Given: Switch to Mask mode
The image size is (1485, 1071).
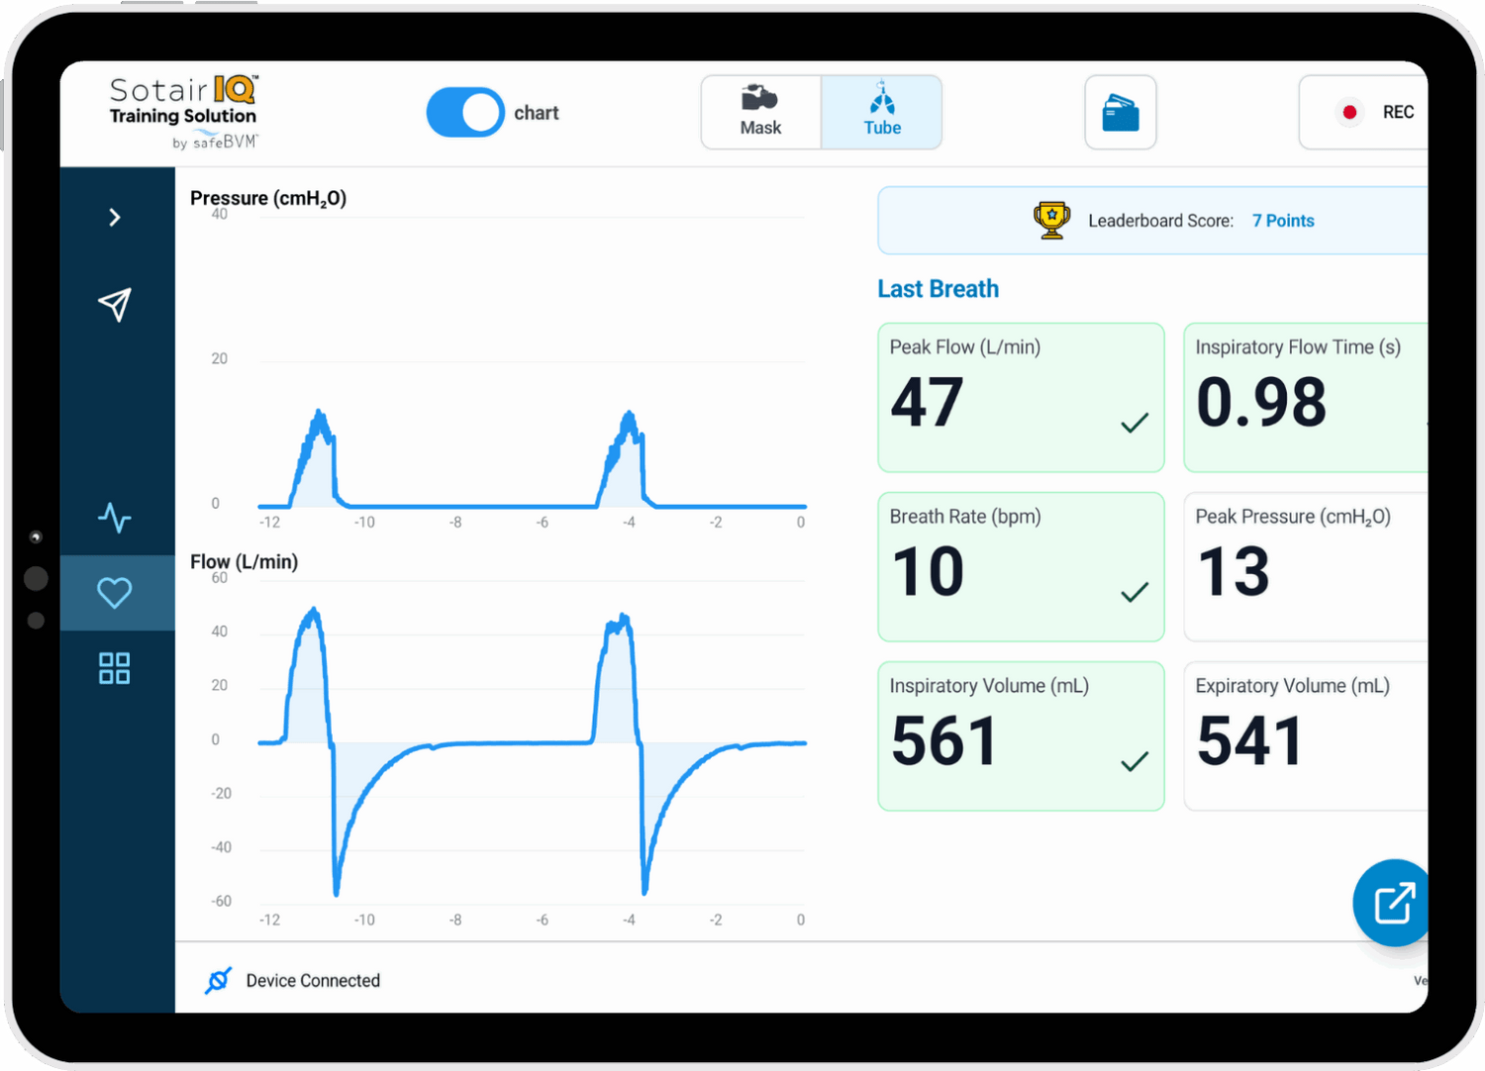Looking at the screenshot, I should (x=760, y=112).
